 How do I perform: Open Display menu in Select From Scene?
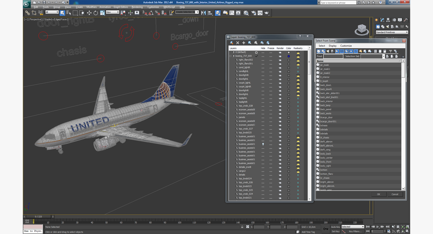[x=333, y=46]
